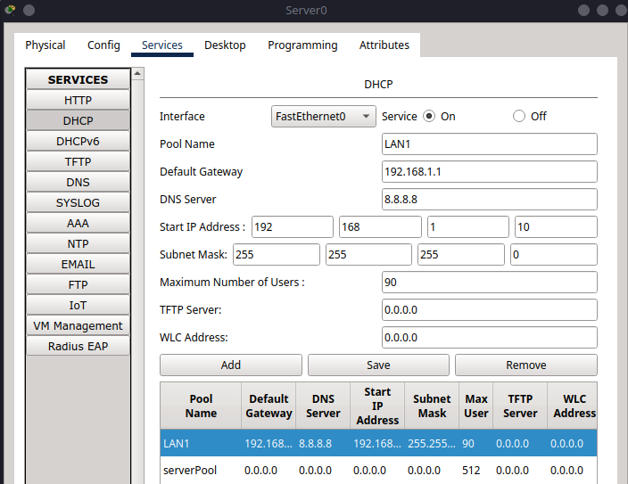Screen dimensions: 628x484
Task: Click the Add pool button
Action: click(230, 365)
